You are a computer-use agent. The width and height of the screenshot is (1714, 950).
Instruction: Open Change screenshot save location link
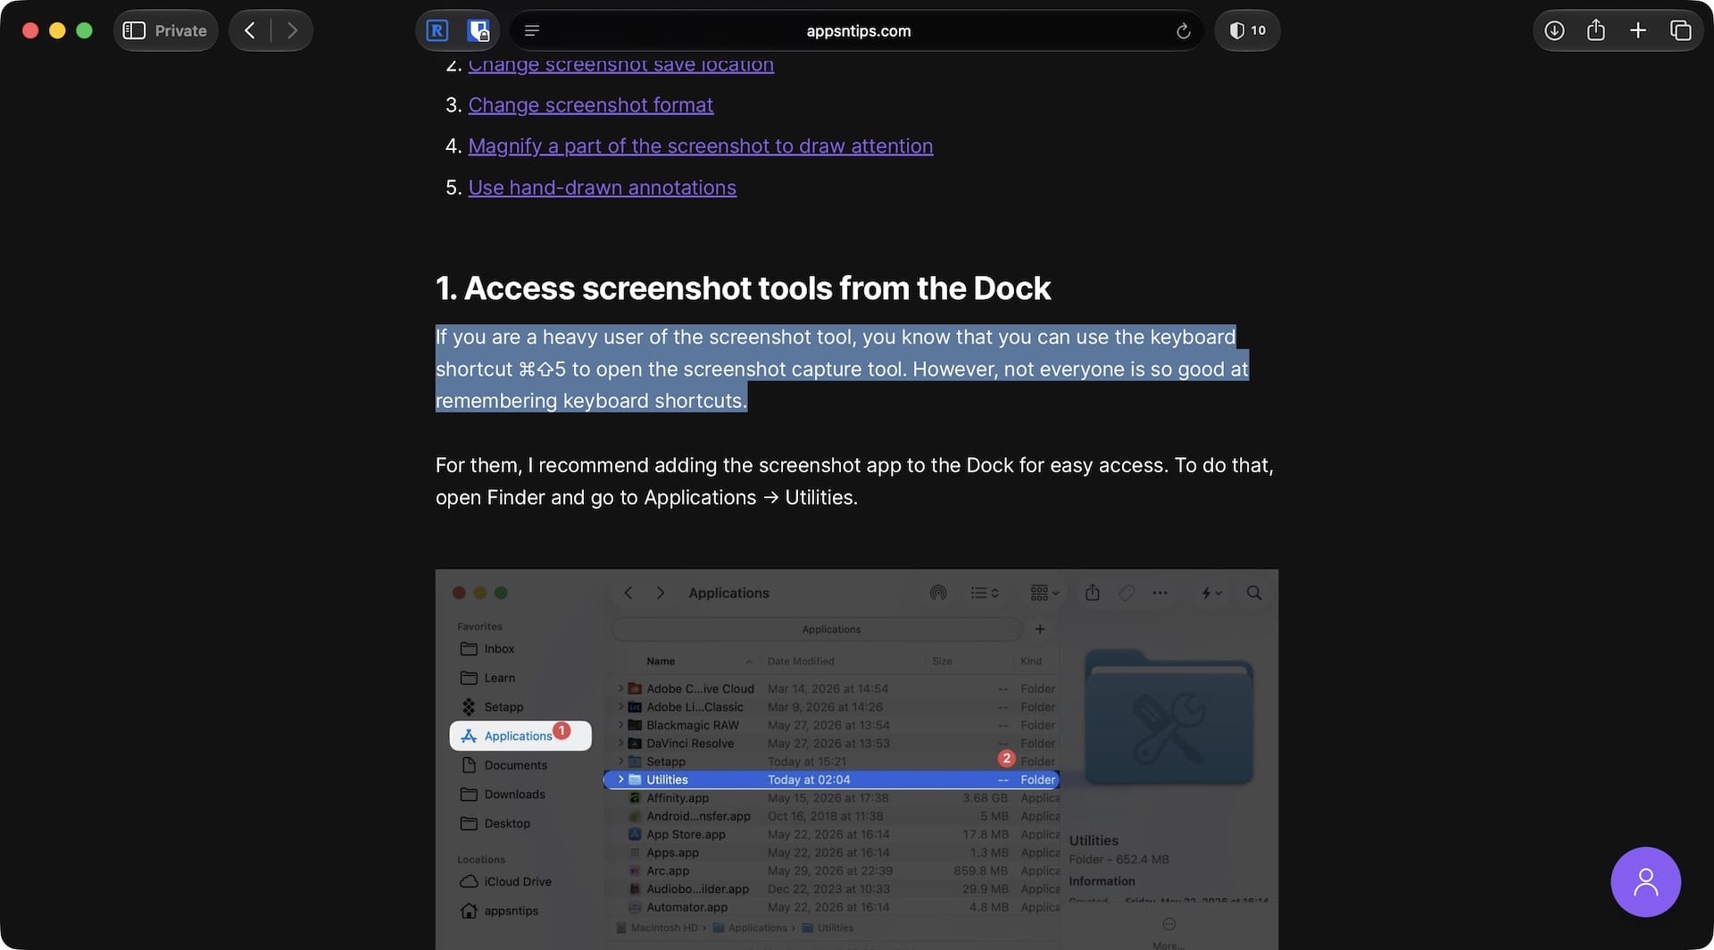click(620, 64)
